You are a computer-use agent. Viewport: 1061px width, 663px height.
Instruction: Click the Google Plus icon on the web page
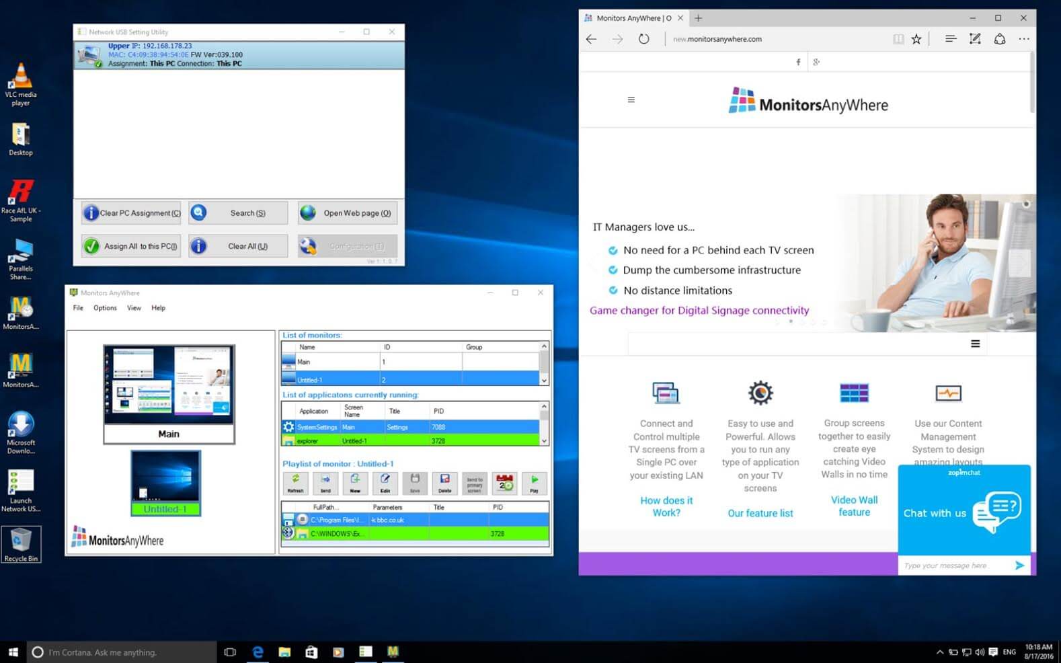click(x=816, y=62)
